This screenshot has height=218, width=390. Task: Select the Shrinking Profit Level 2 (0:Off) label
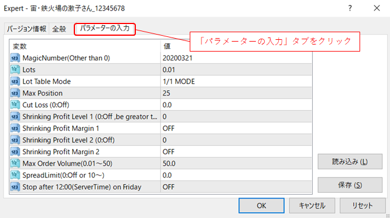point(69,140)
